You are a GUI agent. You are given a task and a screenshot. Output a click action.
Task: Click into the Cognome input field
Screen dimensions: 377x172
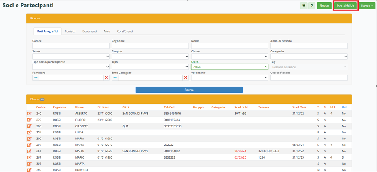150,46
